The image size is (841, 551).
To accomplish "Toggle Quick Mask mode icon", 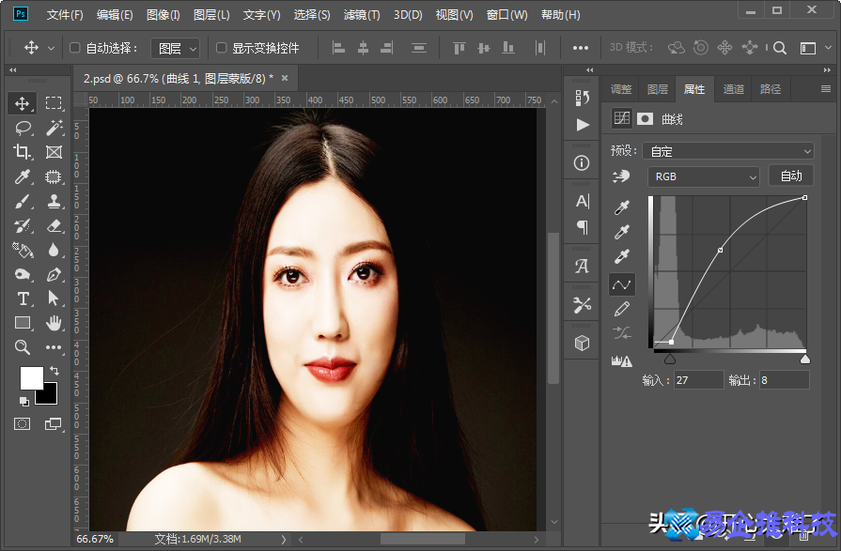I will pyautogui.click(x=23, y=424).
